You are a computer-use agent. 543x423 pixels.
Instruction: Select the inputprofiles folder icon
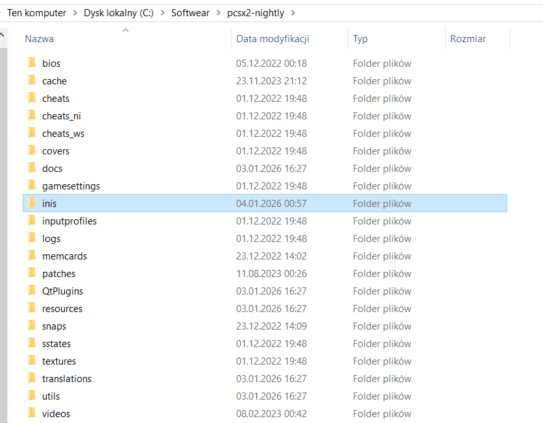coord(32,221)
